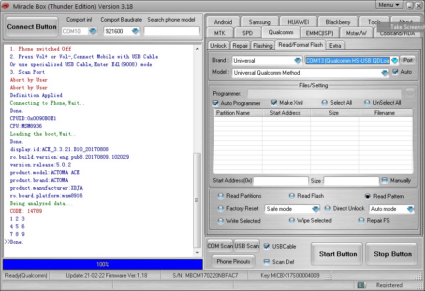Switch to the Android tab

(223, 22)
